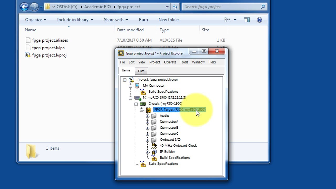Click the Audio folder icon
This screenshot has height=189, width=336.
point(154,116)
